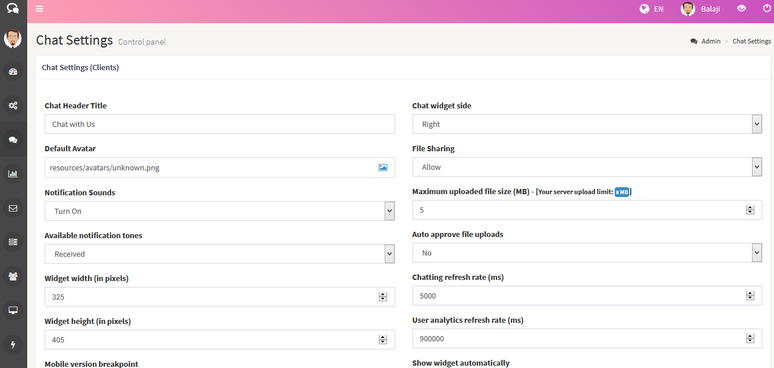Open the analytics bar-chart icon

(13, 173)
